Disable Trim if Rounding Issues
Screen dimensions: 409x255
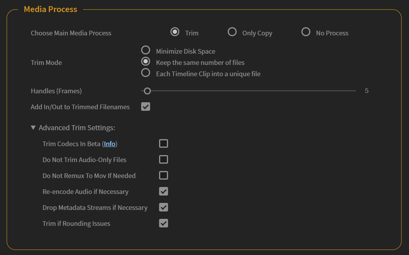[163, 223]
